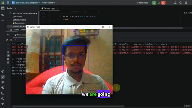Maximize the Capture Faces window
The width and height of the screenshot is (192, 108).
click(x=103, y=27)
